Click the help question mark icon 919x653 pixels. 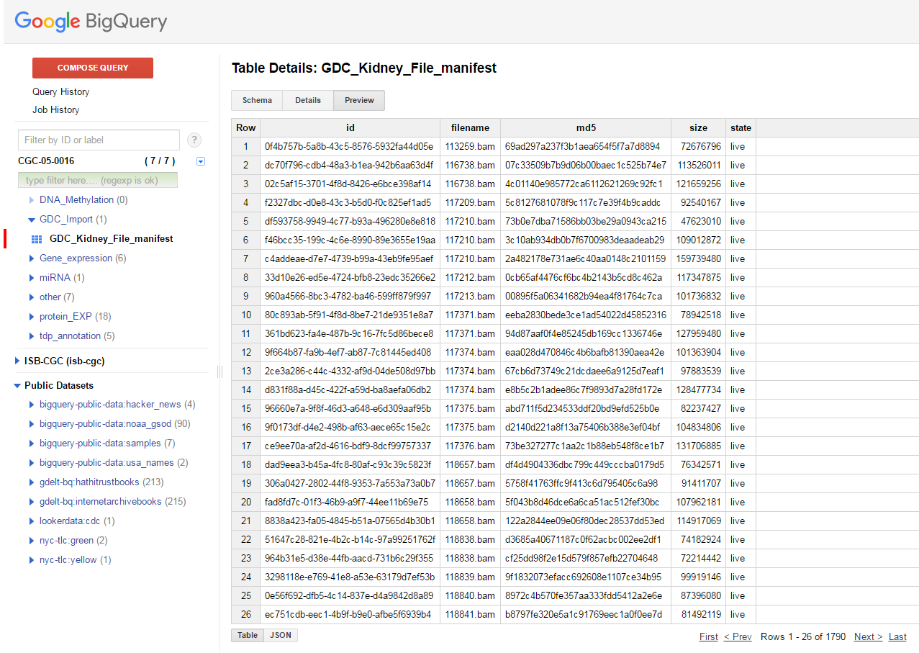pyautogui.click(x=194, y=140)
